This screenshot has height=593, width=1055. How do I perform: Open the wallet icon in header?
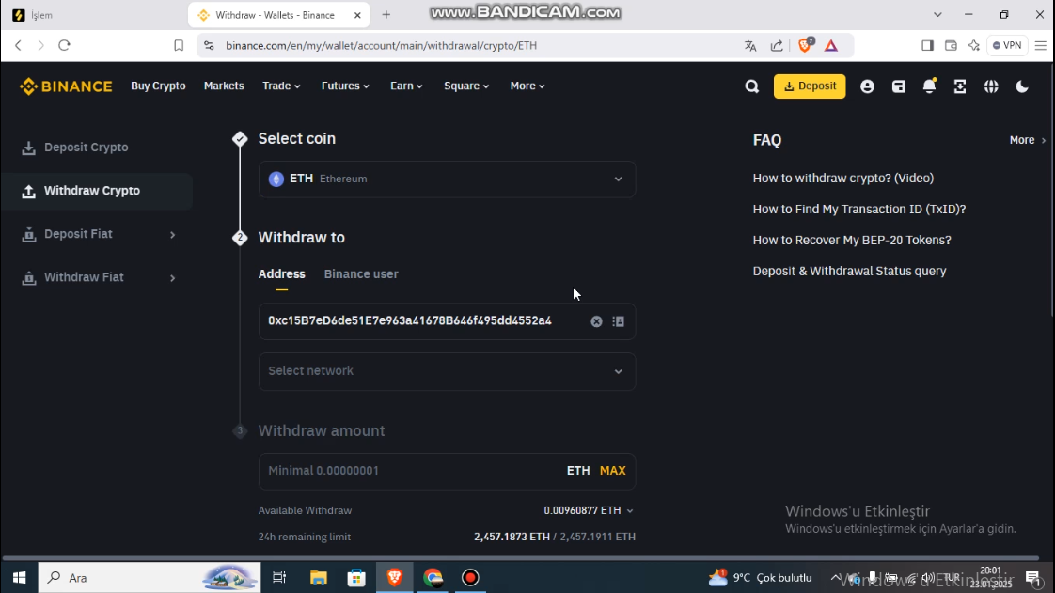(898, 86)
